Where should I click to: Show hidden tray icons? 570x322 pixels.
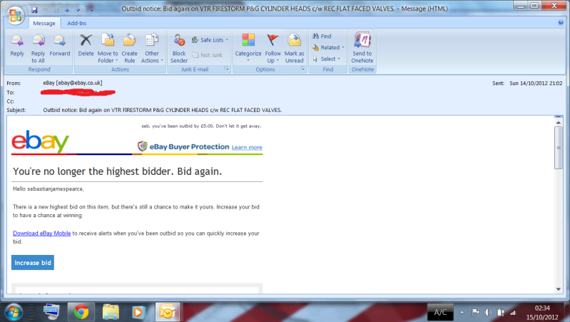click(x=462, y=312)
